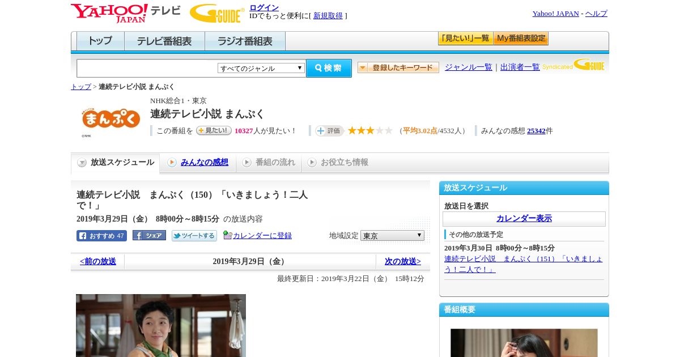Switch to the ラジオ番組表 tab
680x357 pixels.
pyautogui.click(x=245, y=41)
